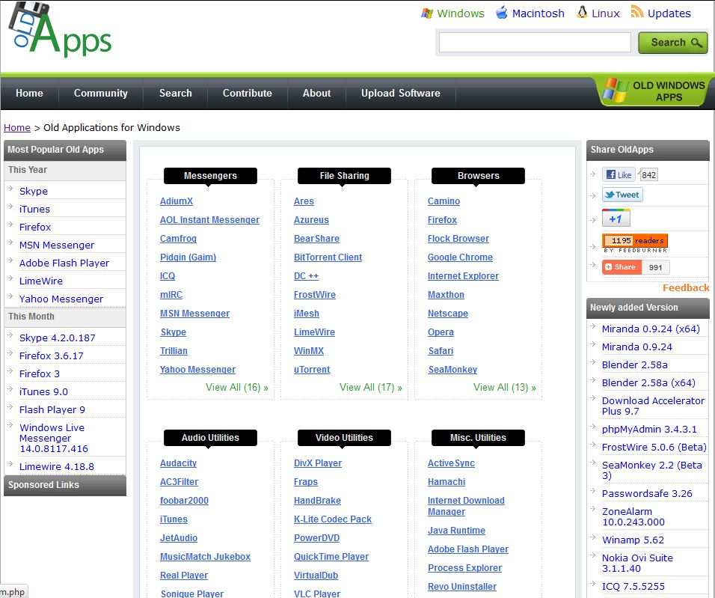Click the Tweet button
Screen dimensions: 715x598
pyautogui.click(x=622, y=195)
